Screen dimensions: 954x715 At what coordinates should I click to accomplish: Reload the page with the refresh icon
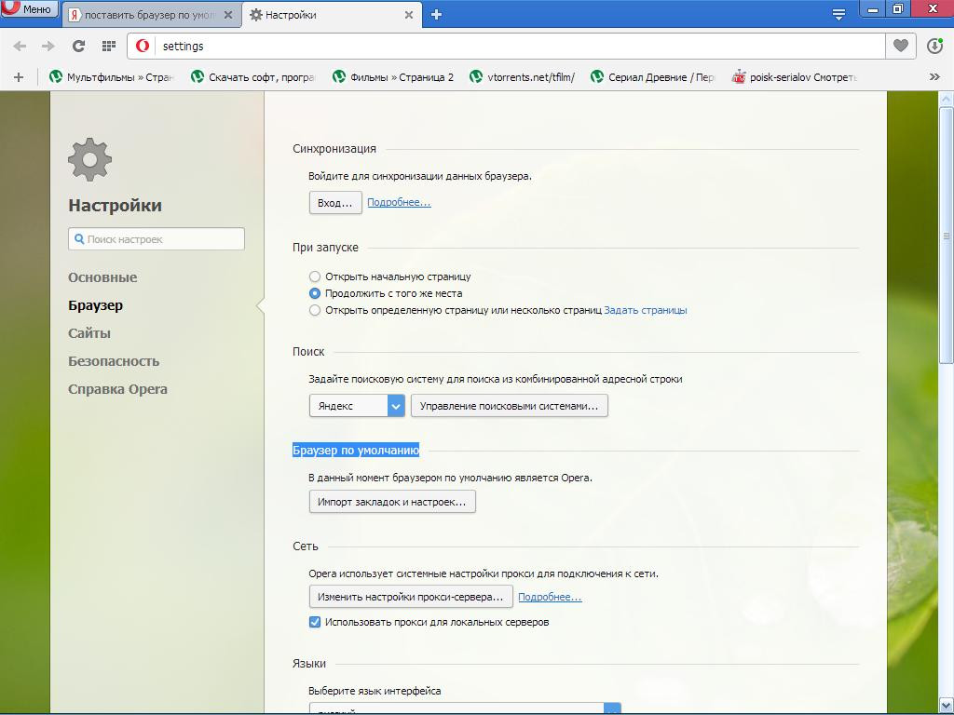pos(79,46)
